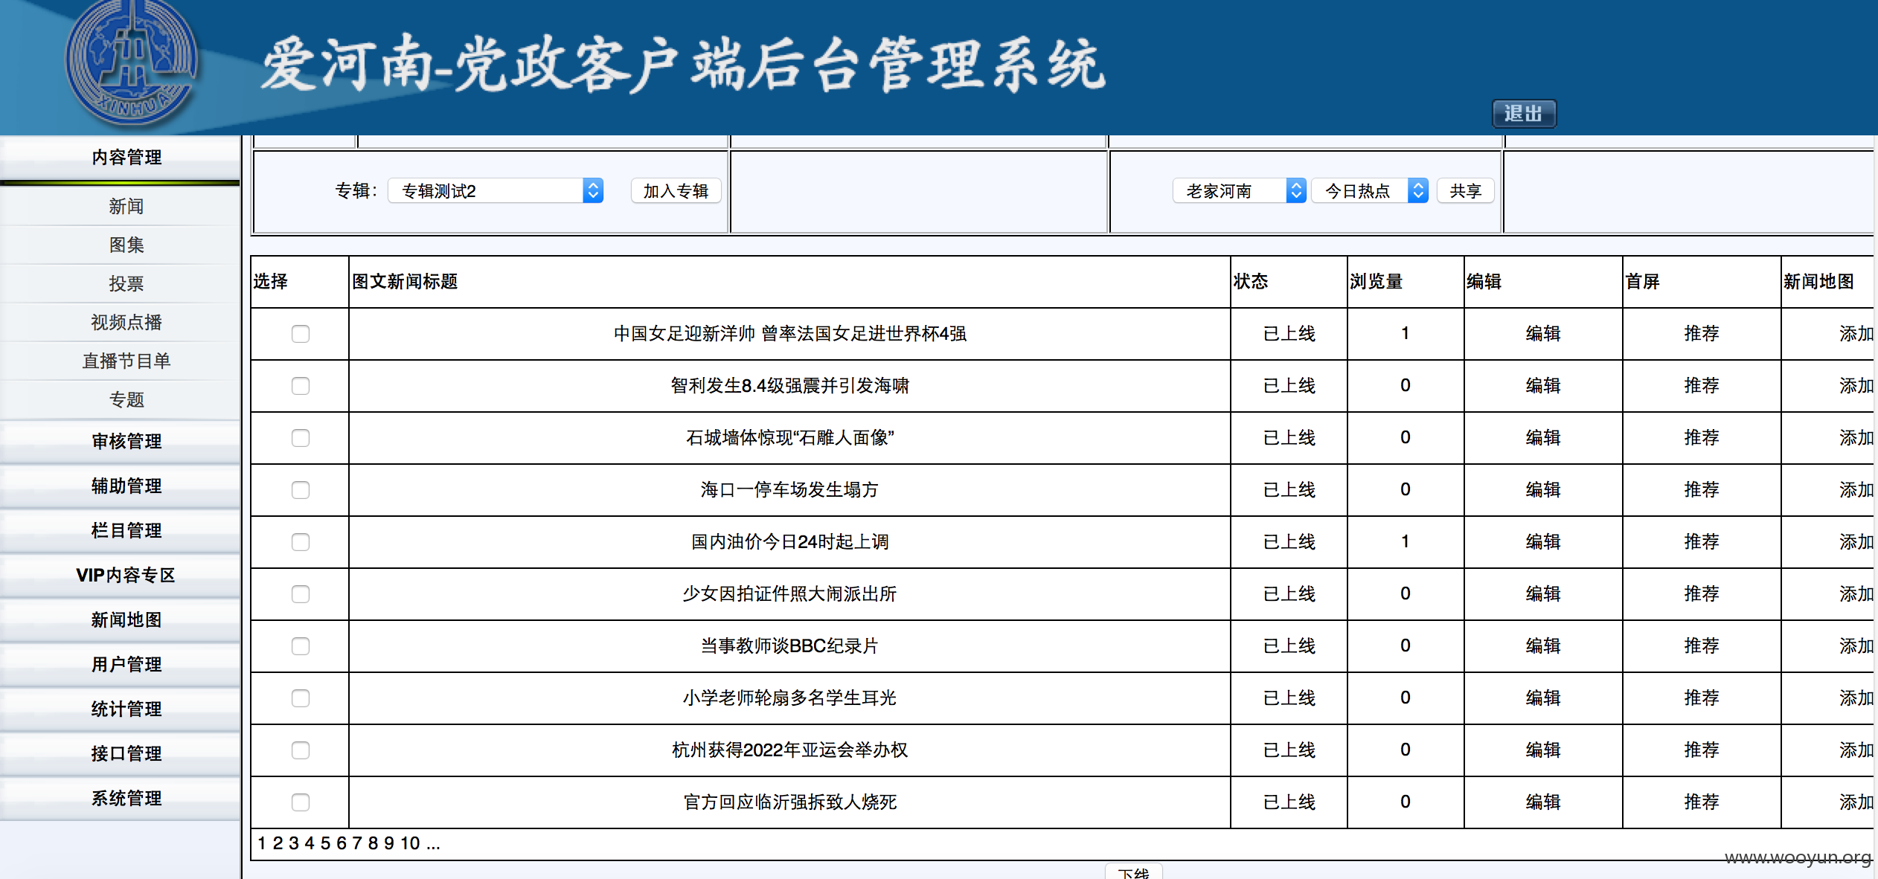Viewport: 1878px width, 879px height.
Task: Select checkbox for 官方回应临沂强拆致人烧死 row
Action: point(301,802)
